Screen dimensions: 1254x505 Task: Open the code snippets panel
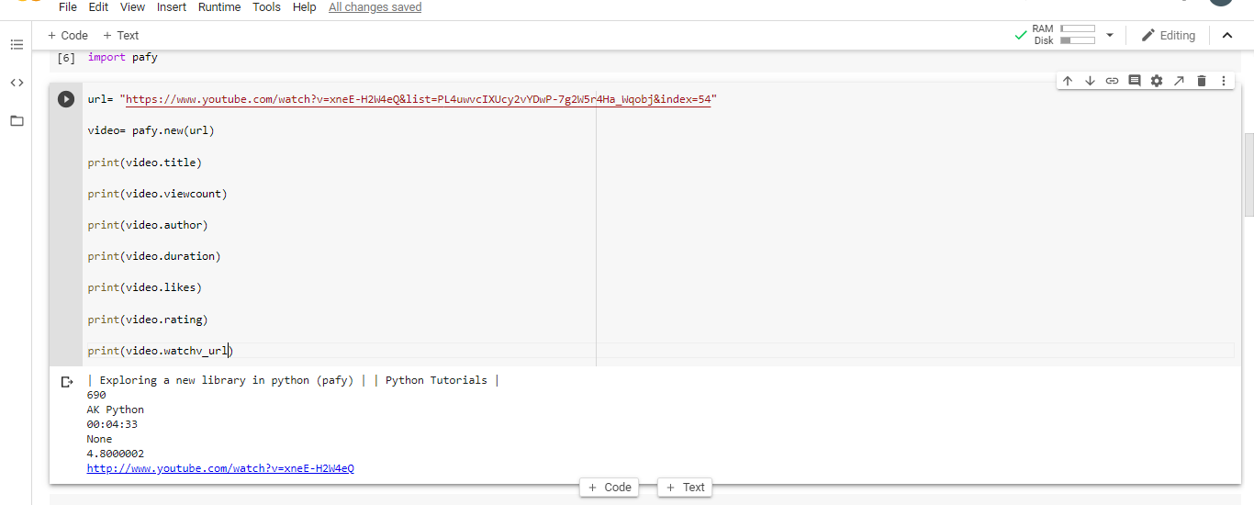(17, 83)
